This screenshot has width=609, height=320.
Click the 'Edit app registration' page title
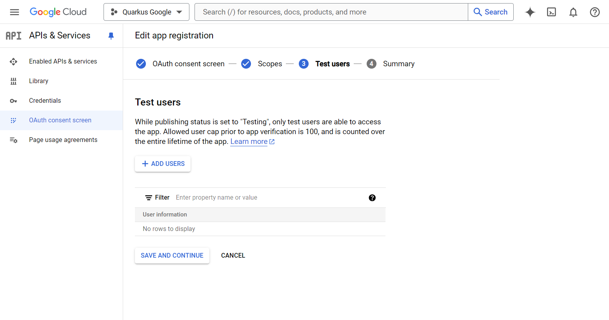[174, 36]
